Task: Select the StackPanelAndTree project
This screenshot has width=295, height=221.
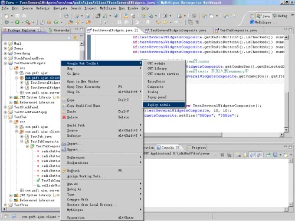Action: point(29,58)
